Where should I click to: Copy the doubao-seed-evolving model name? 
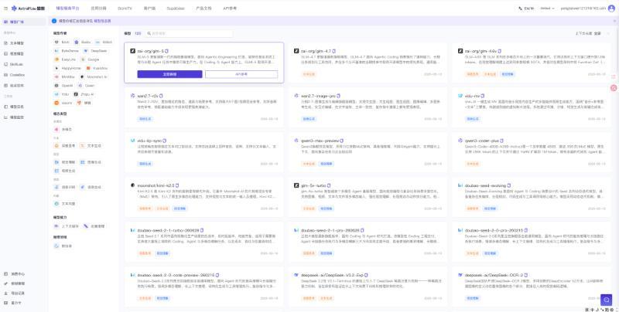pos(509,185)
